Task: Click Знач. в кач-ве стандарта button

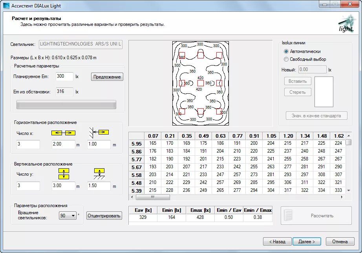Action: pos(316,116)
